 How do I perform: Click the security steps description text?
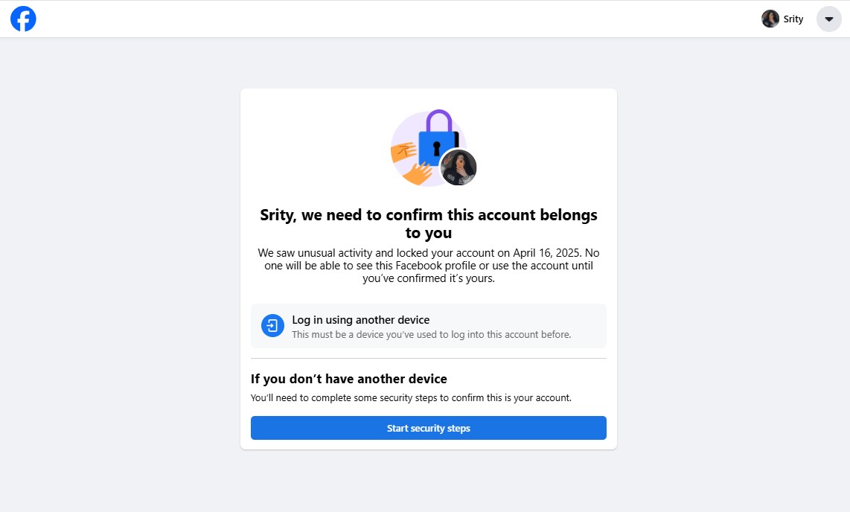(411, 398)
